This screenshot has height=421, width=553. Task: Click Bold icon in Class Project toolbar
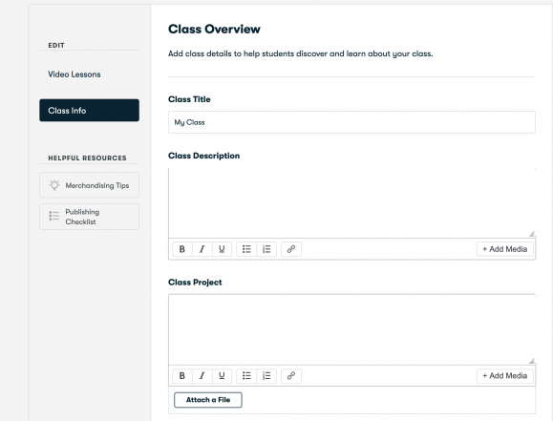[x=182, y=376]
